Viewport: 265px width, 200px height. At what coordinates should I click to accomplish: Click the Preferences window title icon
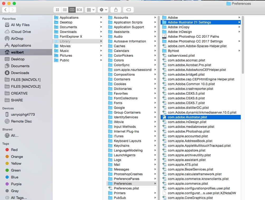pos(229,3)
